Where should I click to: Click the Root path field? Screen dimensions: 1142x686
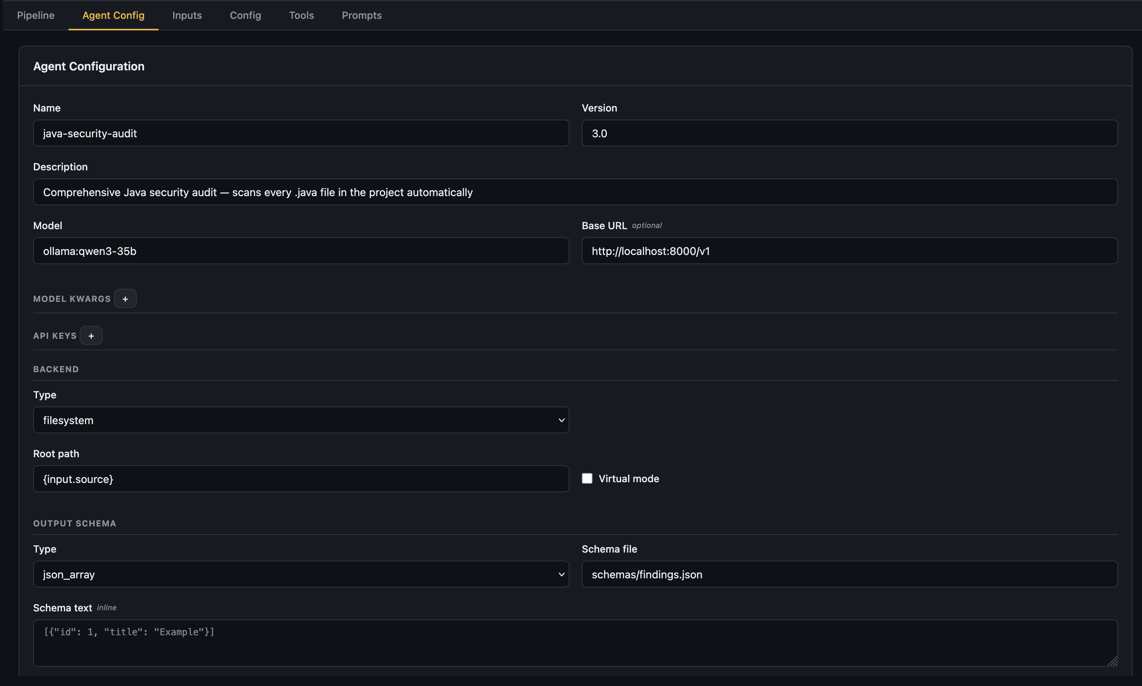tap(301, 478)
